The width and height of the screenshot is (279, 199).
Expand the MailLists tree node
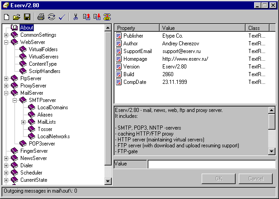tap(23, 122)
